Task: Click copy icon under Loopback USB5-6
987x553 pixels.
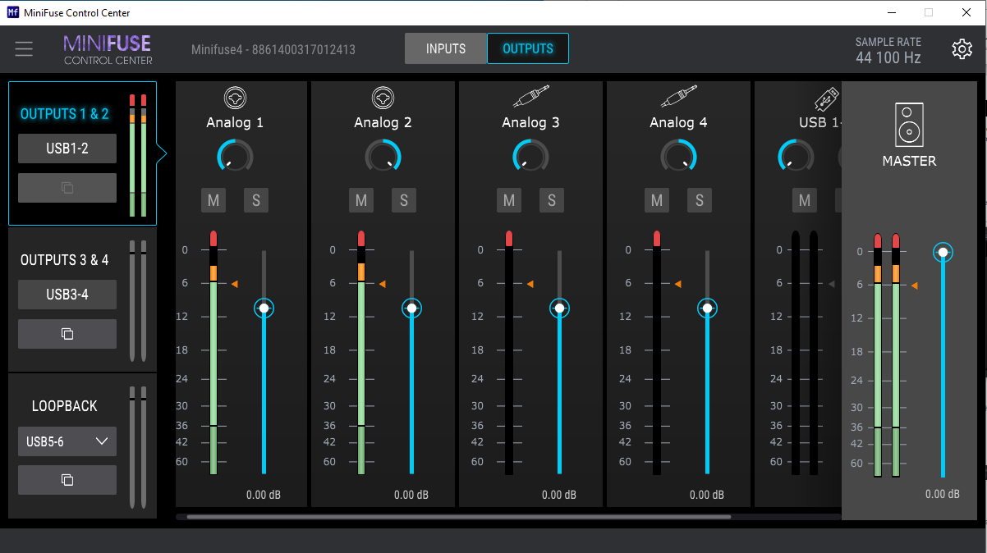Action: tap(67, 480)
